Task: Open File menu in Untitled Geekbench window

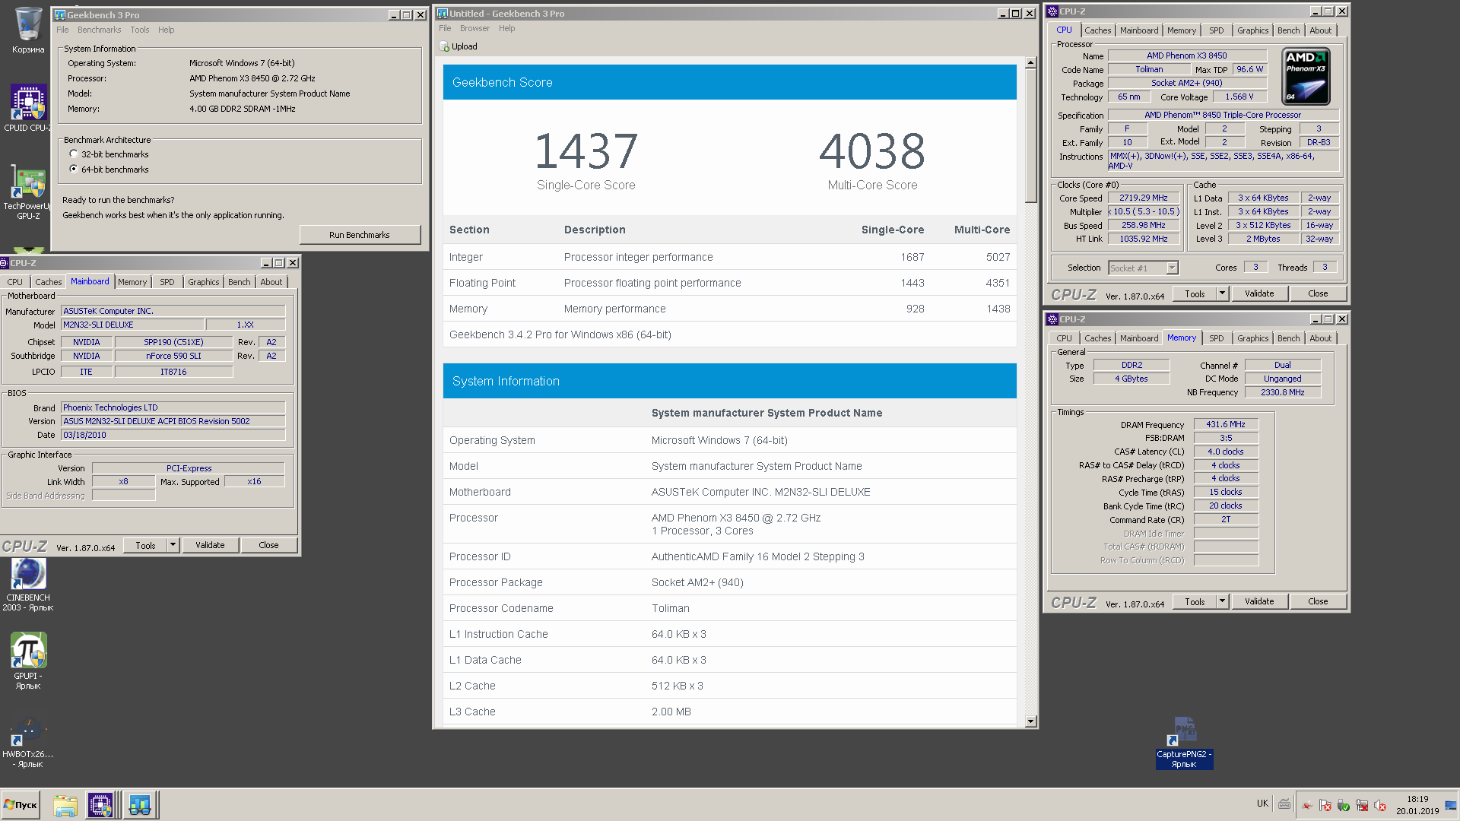Action: pos(445,28)
